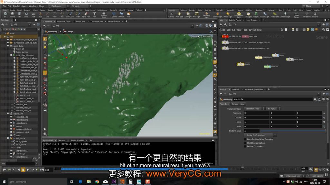Enable the Child Compensation checkbox
The width and height of the screenshot is (330, 185).
245,143
